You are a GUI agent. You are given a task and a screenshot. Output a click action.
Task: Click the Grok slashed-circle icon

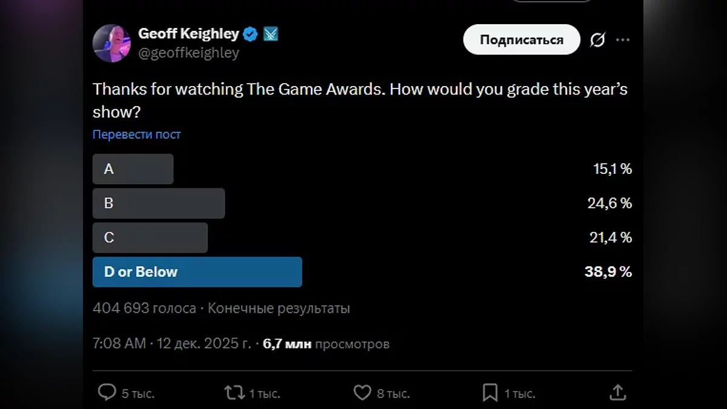point(597,40)
